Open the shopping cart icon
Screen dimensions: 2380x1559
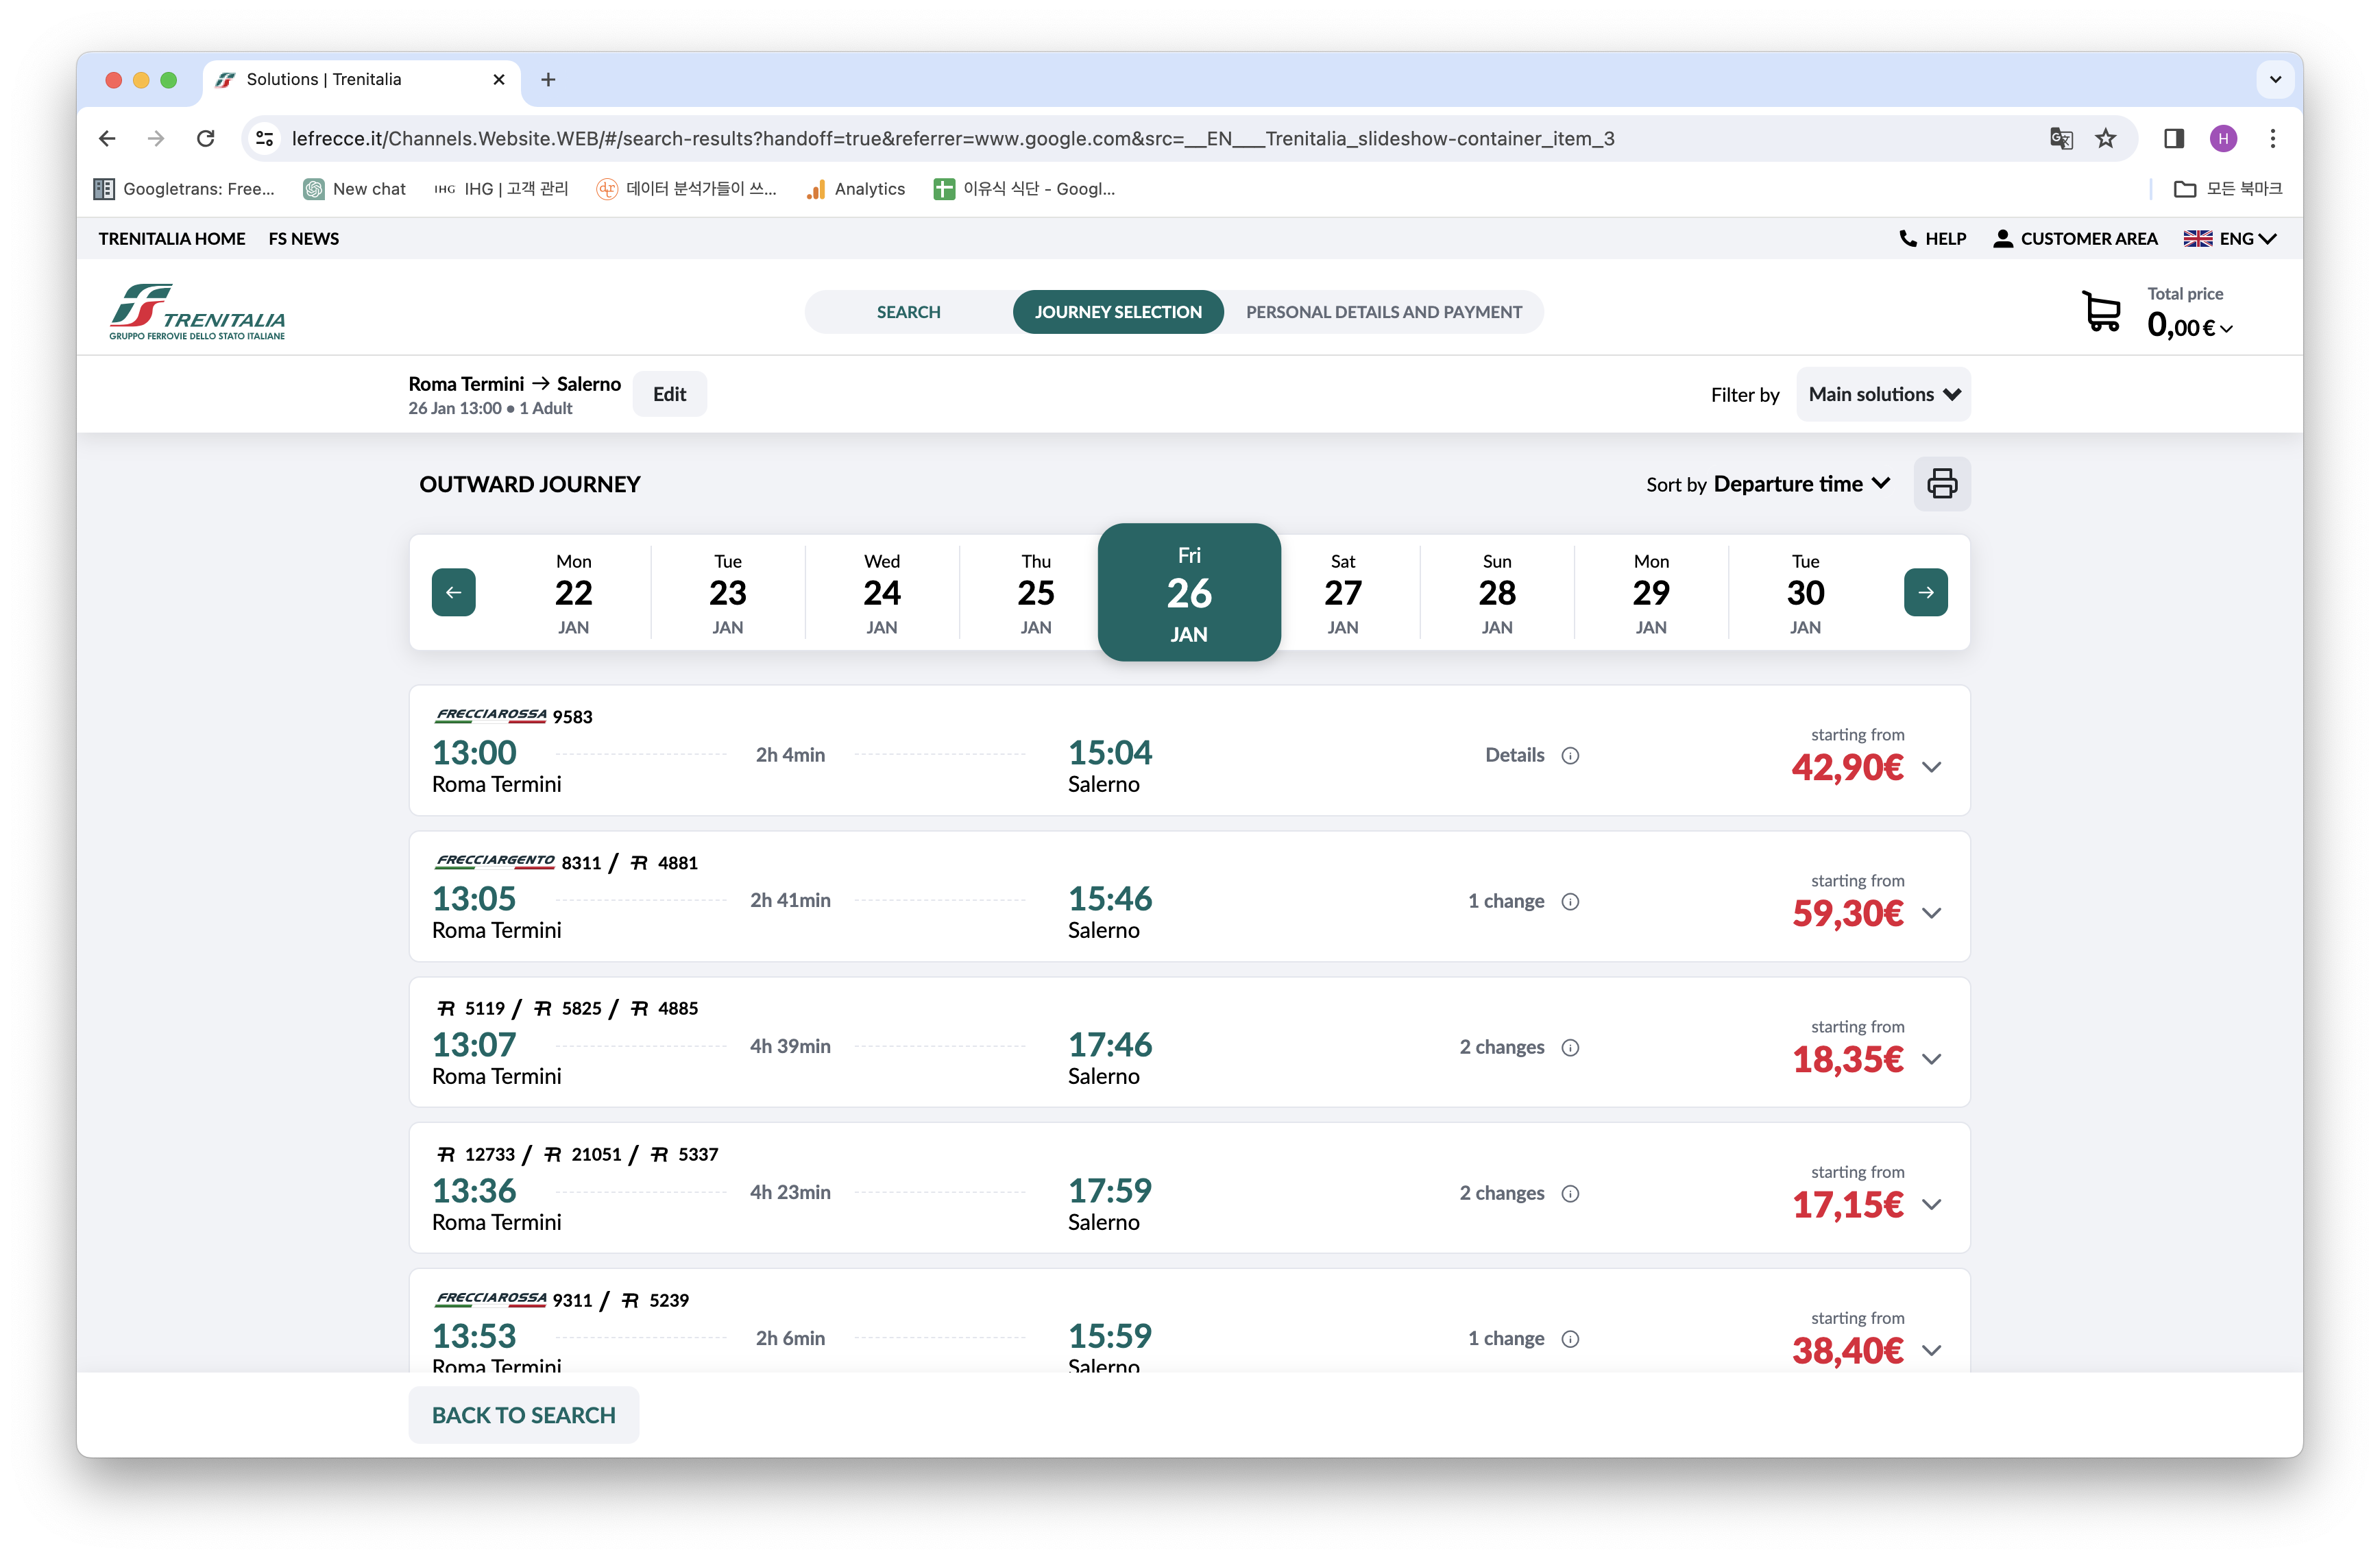point(2100,311)
